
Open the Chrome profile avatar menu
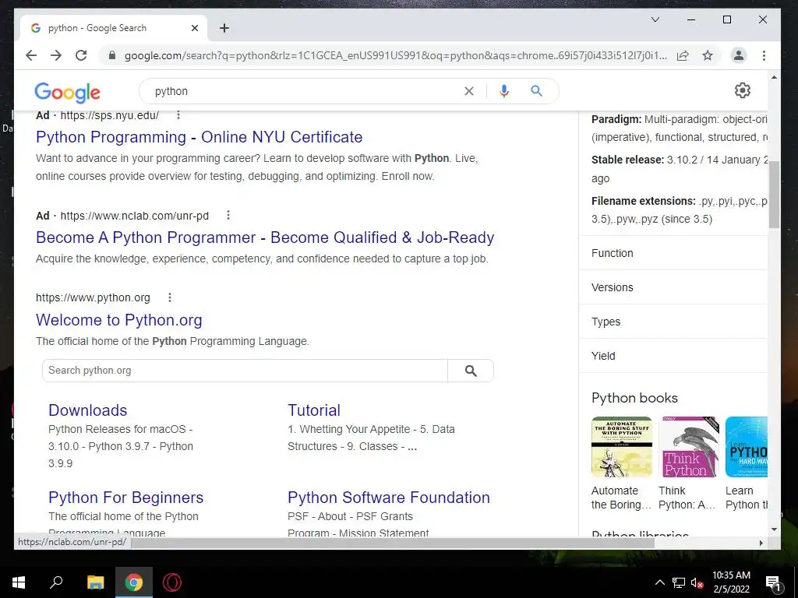point(739,55)
